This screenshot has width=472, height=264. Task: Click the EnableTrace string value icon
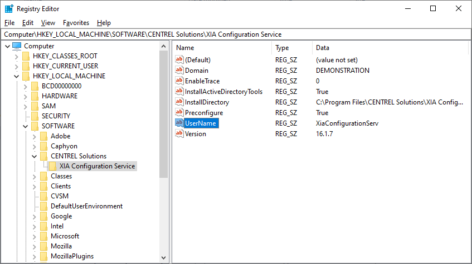(179, 81)
